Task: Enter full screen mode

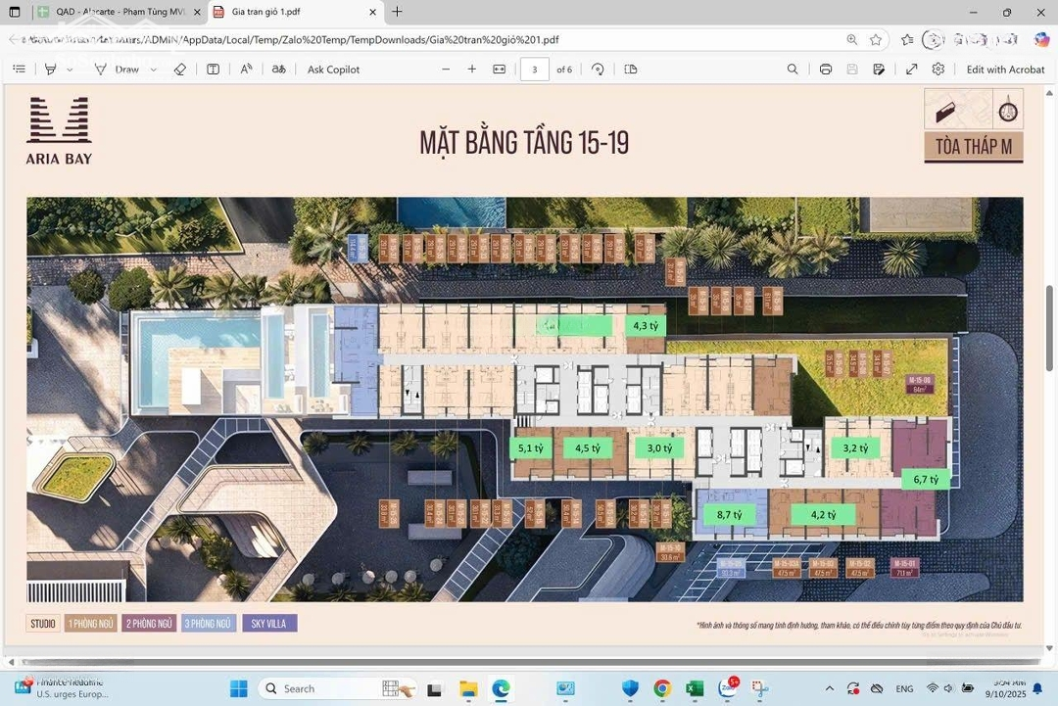Action: click(912, 70)
